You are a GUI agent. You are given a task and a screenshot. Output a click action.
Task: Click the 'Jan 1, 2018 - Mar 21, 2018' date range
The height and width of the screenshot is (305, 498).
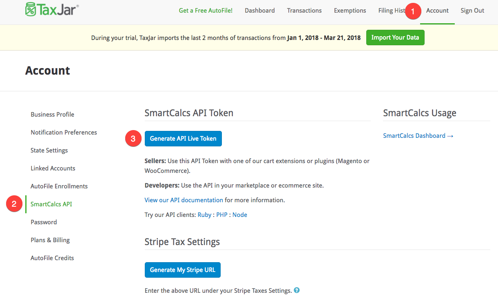click(x=324, y=38)
